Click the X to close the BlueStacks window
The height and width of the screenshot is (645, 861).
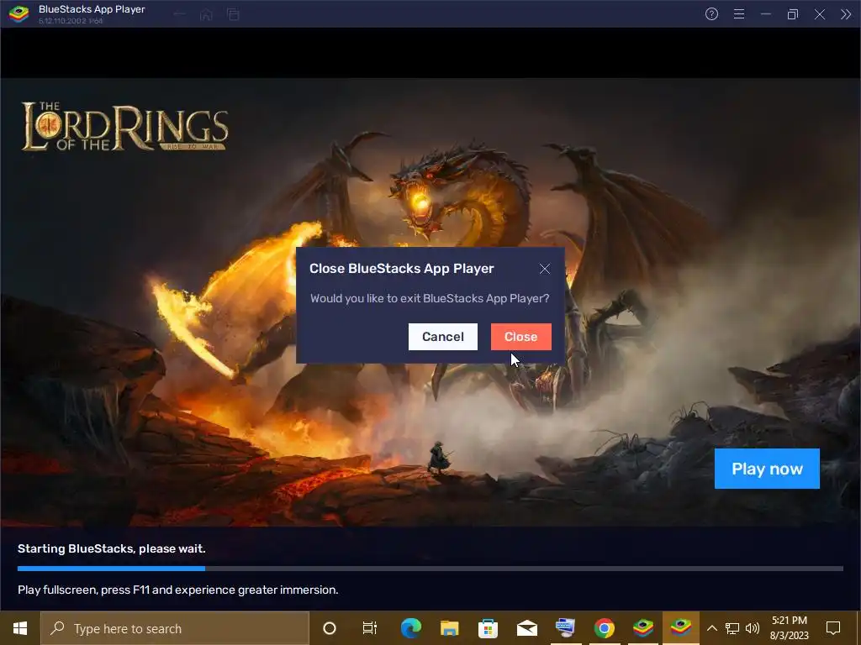pyautogui.click(x=819, y=14)
